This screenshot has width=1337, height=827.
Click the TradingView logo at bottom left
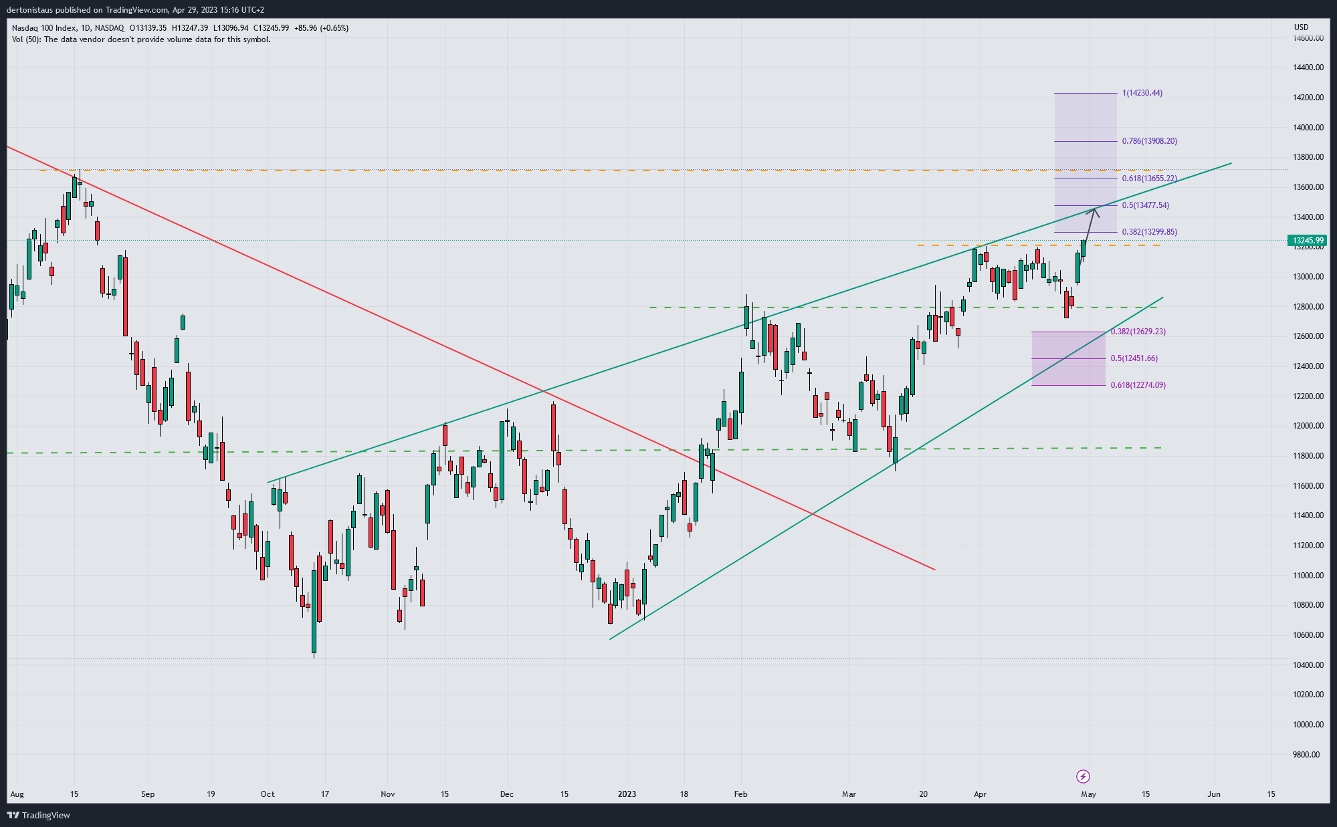(38, 815)
